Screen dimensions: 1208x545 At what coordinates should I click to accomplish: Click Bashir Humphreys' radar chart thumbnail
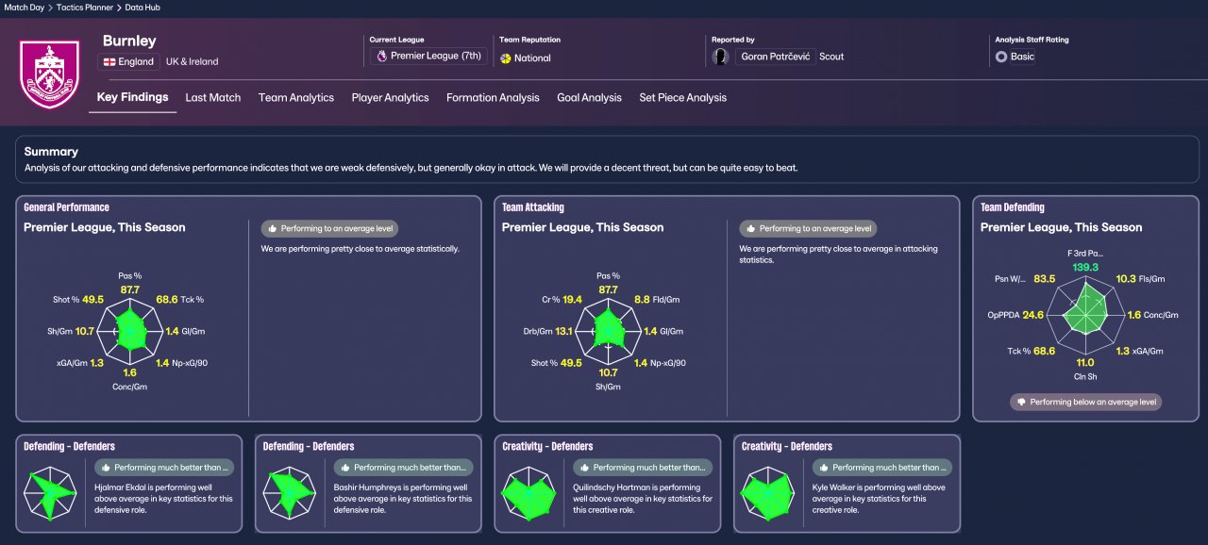(x=291, y=494)
